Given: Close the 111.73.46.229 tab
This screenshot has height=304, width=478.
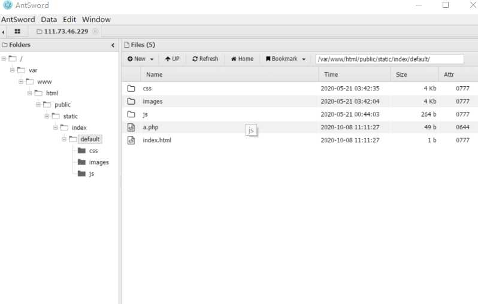Looking at the screenshot, I should (95, 31).
